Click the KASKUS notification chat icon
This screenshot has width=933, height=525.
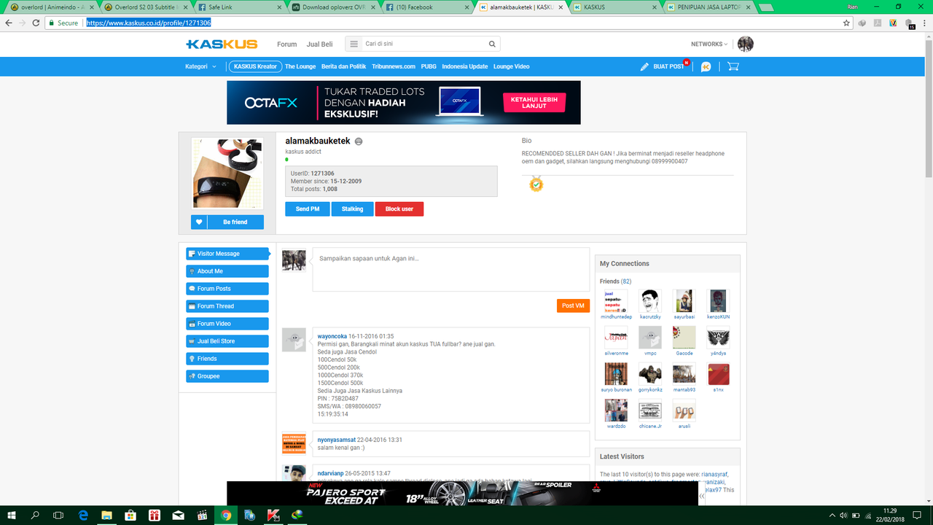(706, 66)
